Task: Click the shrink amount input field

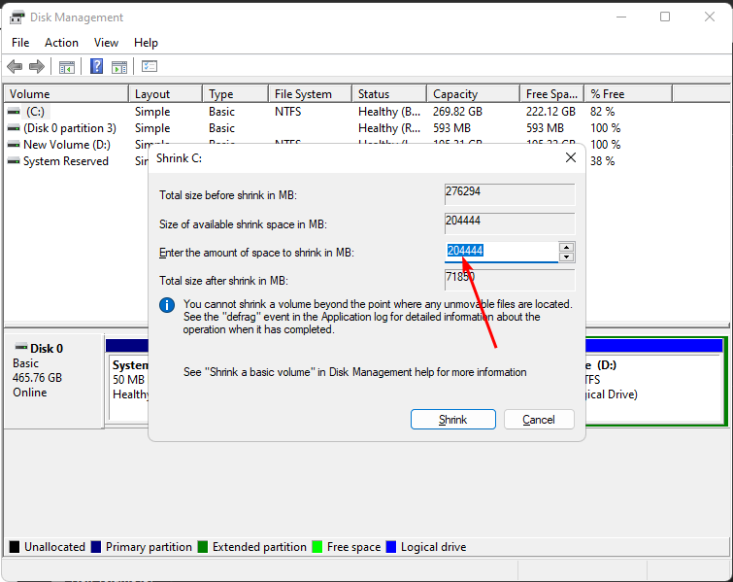Action: point(501,252)
